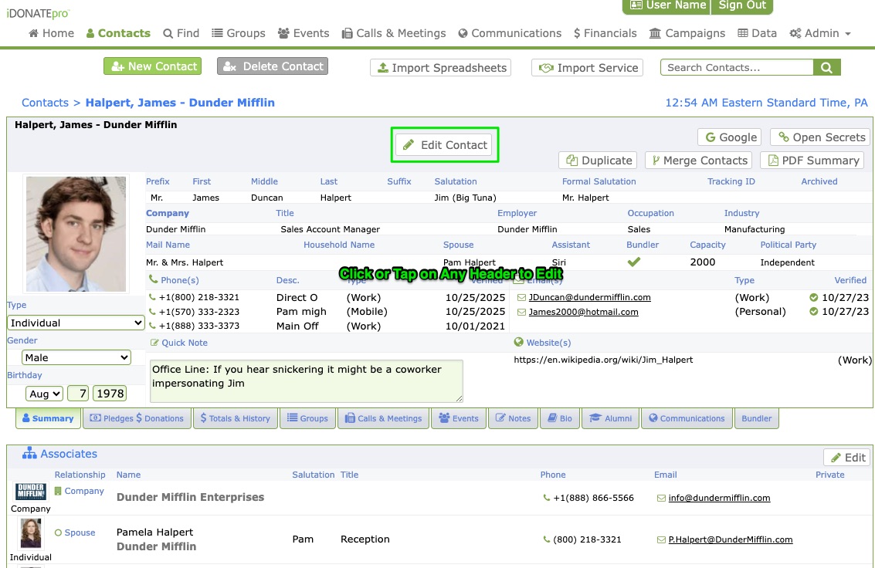Click the Bundler green checkmark
This screenshot has width=875, height=568.
click(634, 262)
